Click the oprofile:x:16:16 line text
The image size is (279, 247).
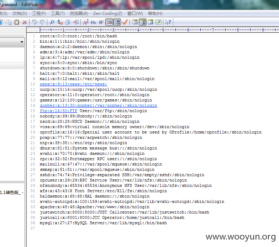151,132
